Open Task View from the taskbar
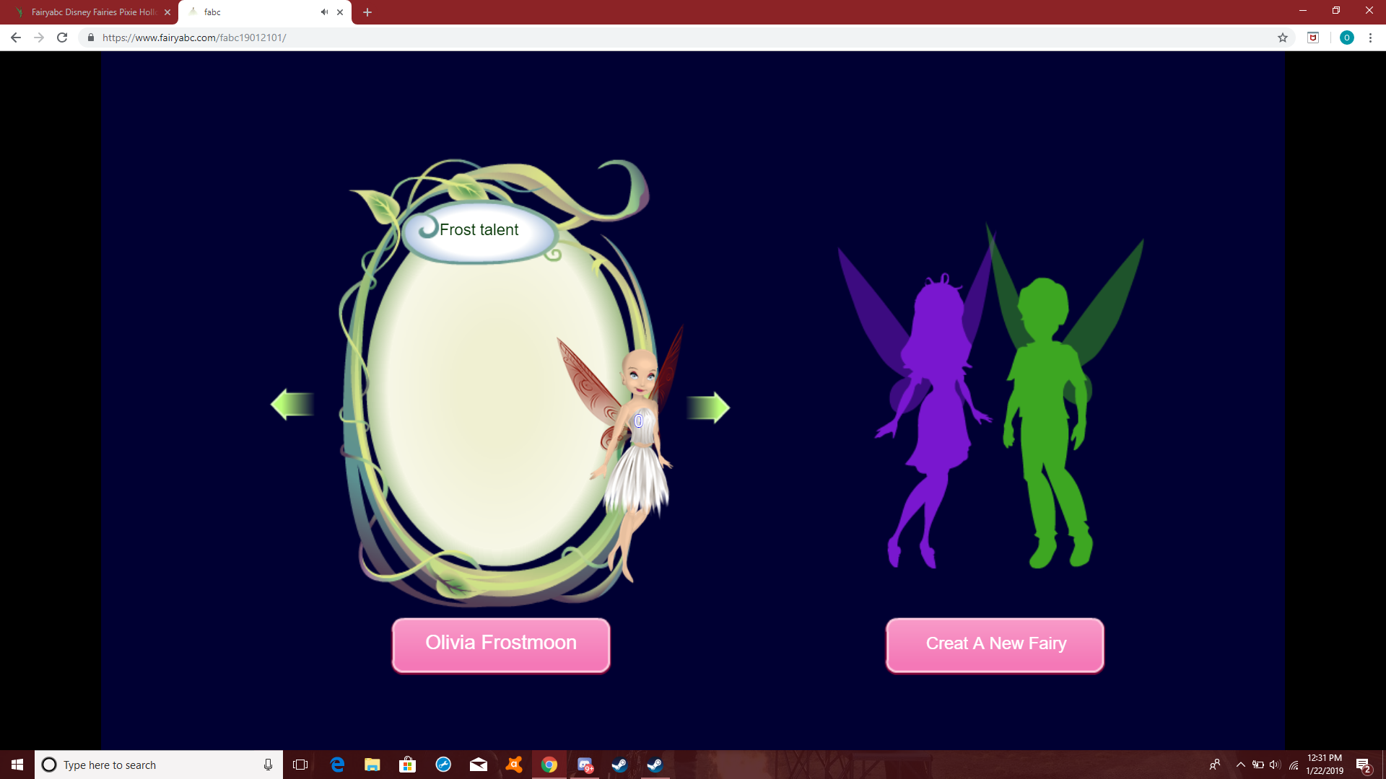The width and height of the screenshot is (1386, 779). point(300,765)
